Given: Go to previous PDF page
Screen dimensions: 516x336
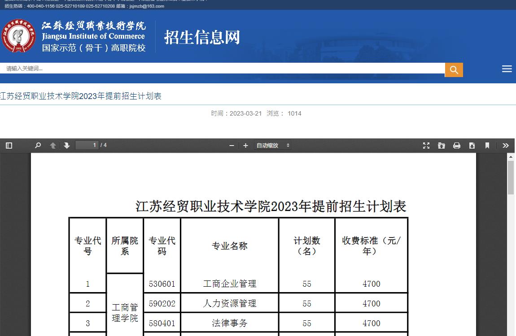Looking at the screenshot, I should point(52,146).
